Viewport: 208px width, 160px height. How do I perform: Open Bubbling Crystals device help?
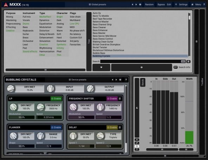[126, 80]
